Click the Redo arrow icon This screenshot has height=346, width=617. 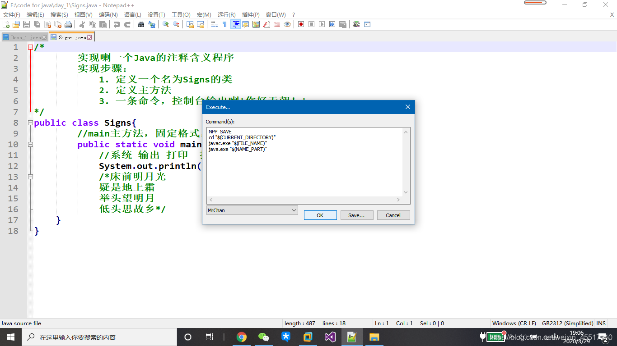coord(127,24)
